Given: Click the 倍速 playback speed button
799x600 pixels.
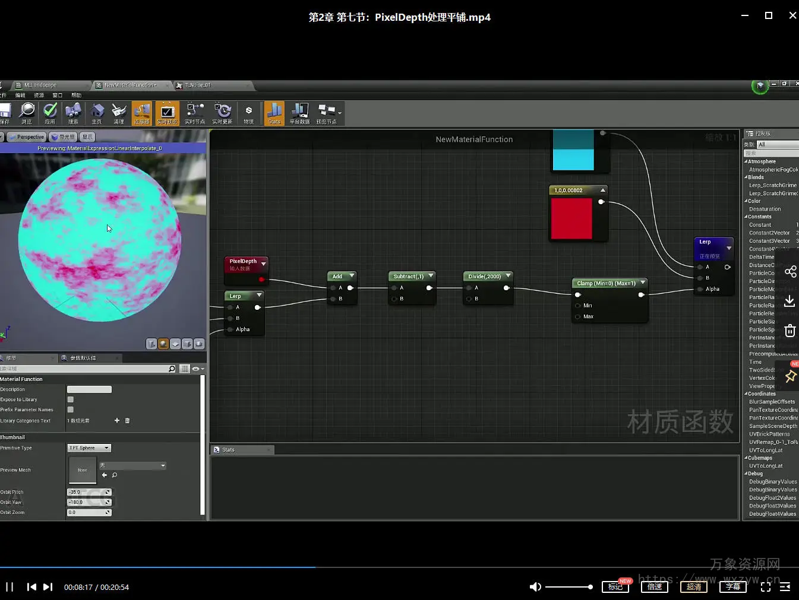Looking at the screenshot, I should click(x=655, y=587).
